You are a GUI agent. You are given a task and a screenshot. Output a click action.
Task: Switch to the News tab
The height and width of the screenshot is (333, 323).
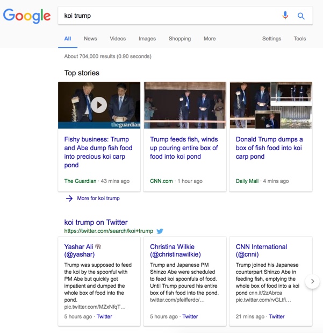[x=90, y=39]
